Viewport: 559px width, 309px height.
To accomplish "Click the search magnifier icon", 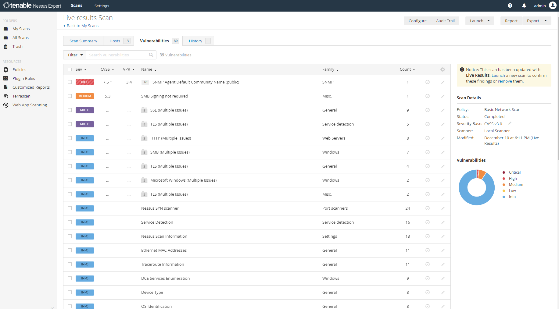I will [x=151, y=55].
